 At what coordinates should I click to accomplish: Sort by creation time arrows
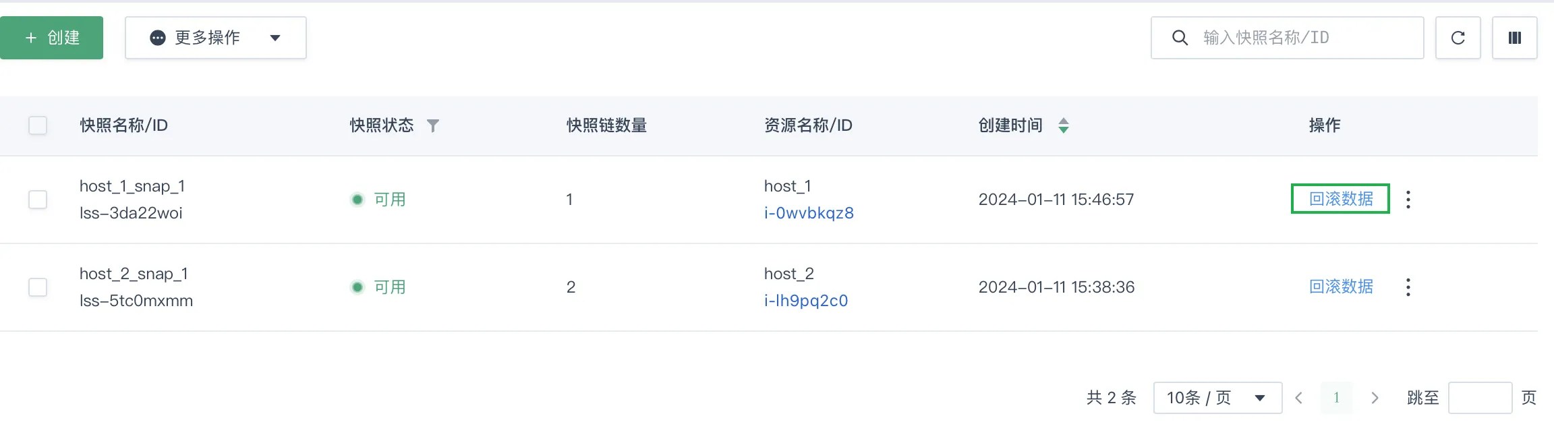click(1063, 125)
